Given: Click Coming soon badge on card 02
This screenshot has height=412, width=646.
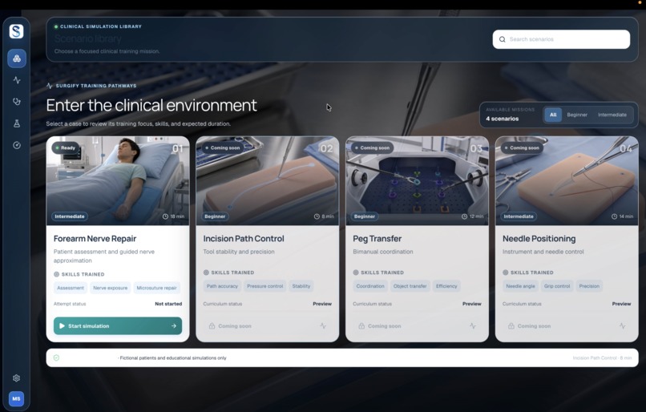Looking at the screenshot, I should (222, 148).
